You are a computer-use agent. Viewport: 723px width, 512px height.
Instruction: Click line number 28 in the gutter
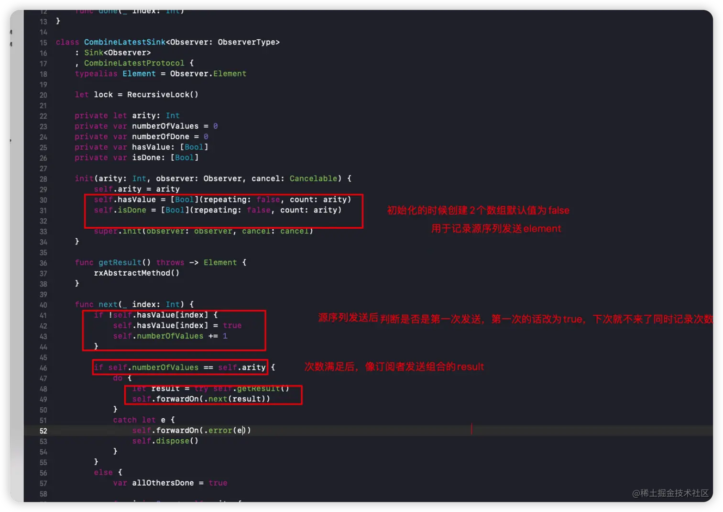(44, 179)
